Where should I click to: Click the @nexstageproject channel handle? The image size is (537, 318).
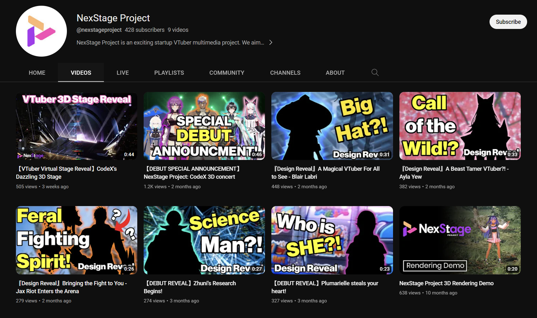coord(99,30)
